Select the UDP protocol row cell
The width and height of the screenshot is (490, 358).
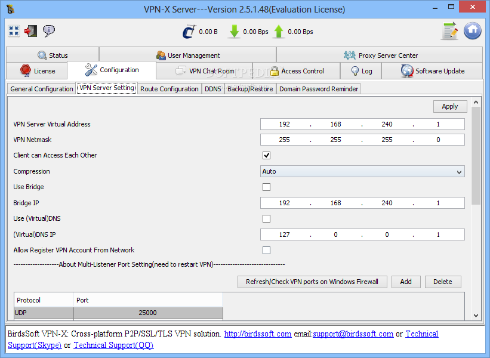(44, 313)
